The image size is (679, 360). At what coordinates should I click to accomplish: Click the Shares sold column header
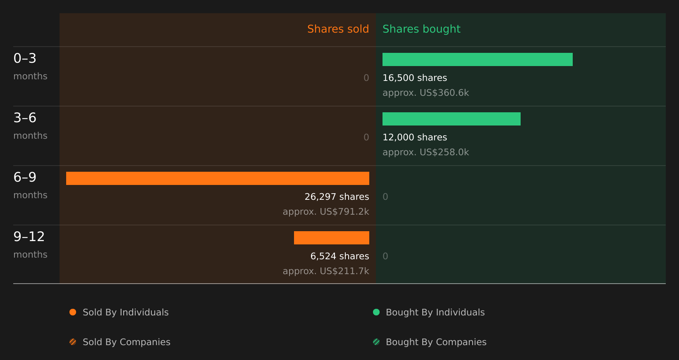pyautogui.click(x=338, y=29)
